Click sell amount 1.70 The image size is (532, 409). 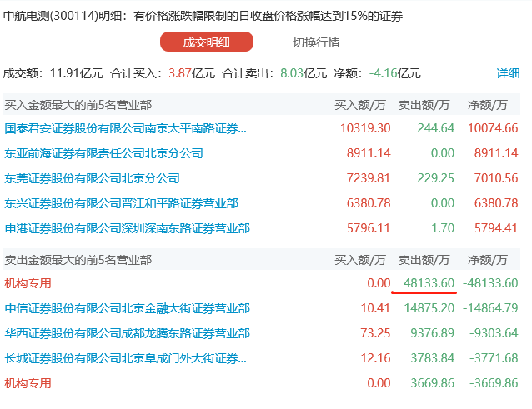[x=443, y=228]
